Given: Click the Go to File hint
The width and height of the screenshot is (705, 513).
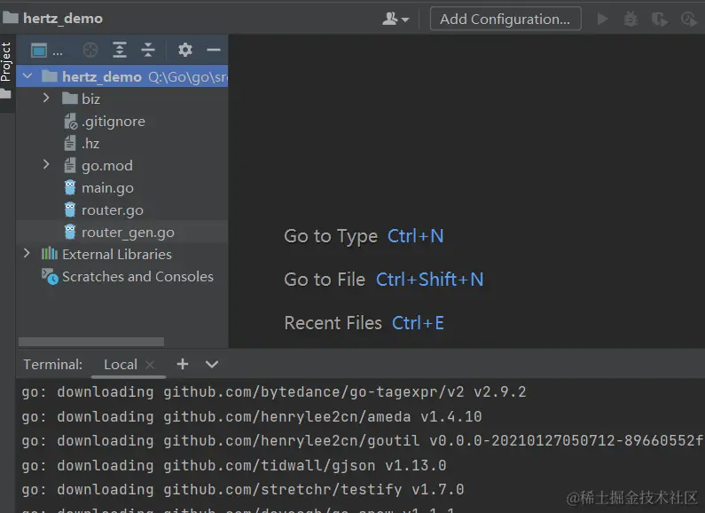Looking at the screenshot, I should 383,280.
